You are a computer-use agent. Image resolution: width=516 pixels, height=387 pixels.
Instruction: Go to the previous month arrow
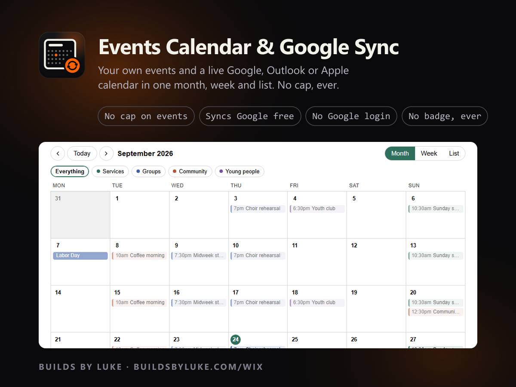tap(58, 154)
